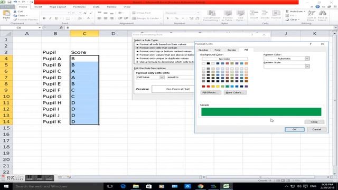Screen dimensions: 338x190
Task: Open the View ribbon tab
Action: click(127, 7)
